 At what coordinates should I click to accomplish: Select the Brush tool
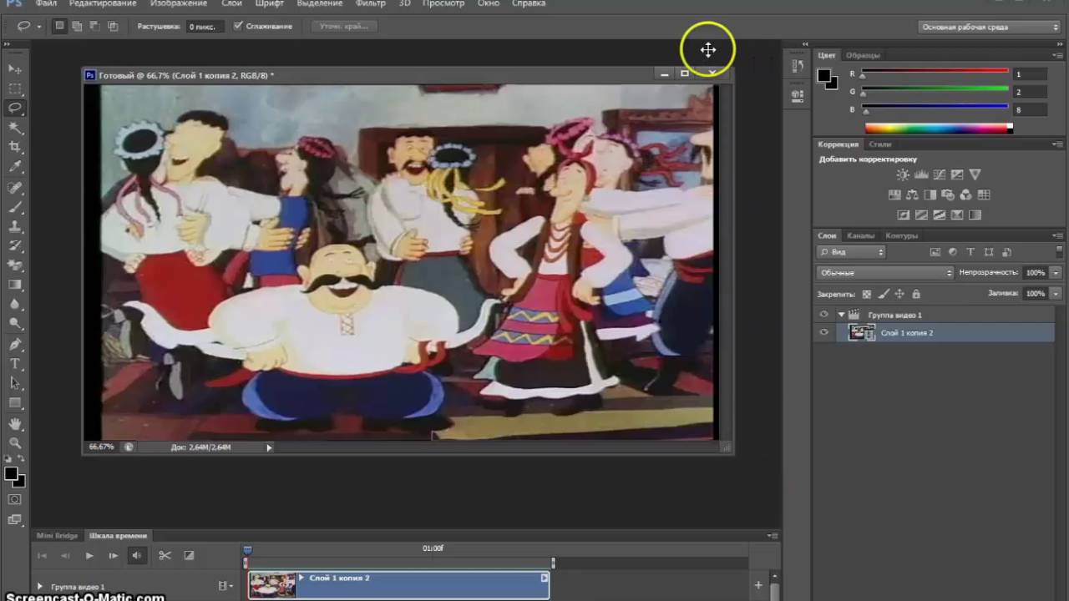(15, 207)
